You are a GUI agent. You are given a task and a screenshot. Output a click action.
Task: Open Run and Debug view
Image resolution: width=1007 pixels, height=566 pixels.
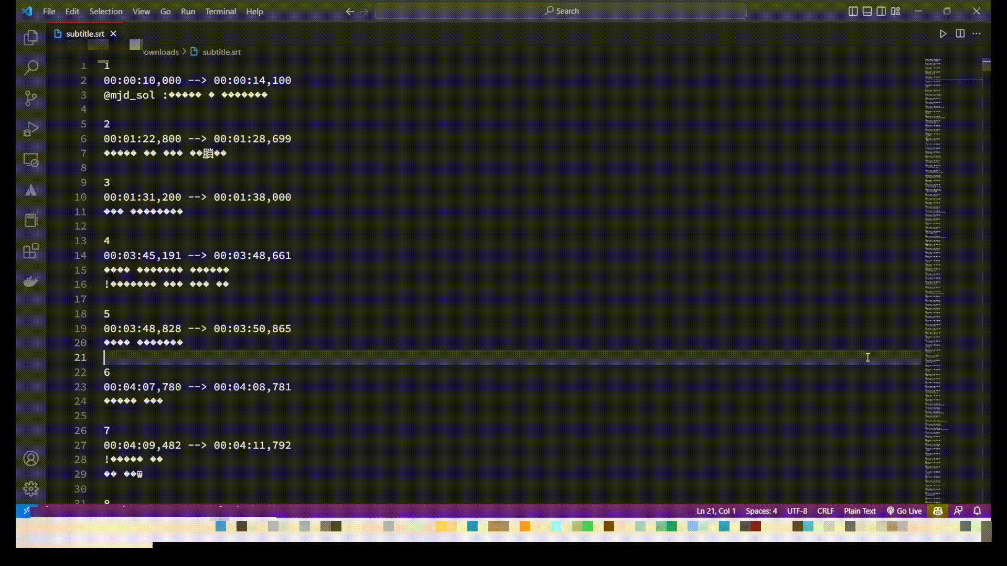click(x=31, y=129)
